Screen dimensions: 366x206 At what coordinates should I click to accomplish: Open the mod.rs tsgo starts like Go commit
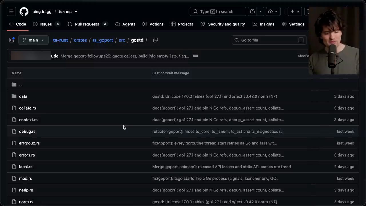click(x=216, y=178)
